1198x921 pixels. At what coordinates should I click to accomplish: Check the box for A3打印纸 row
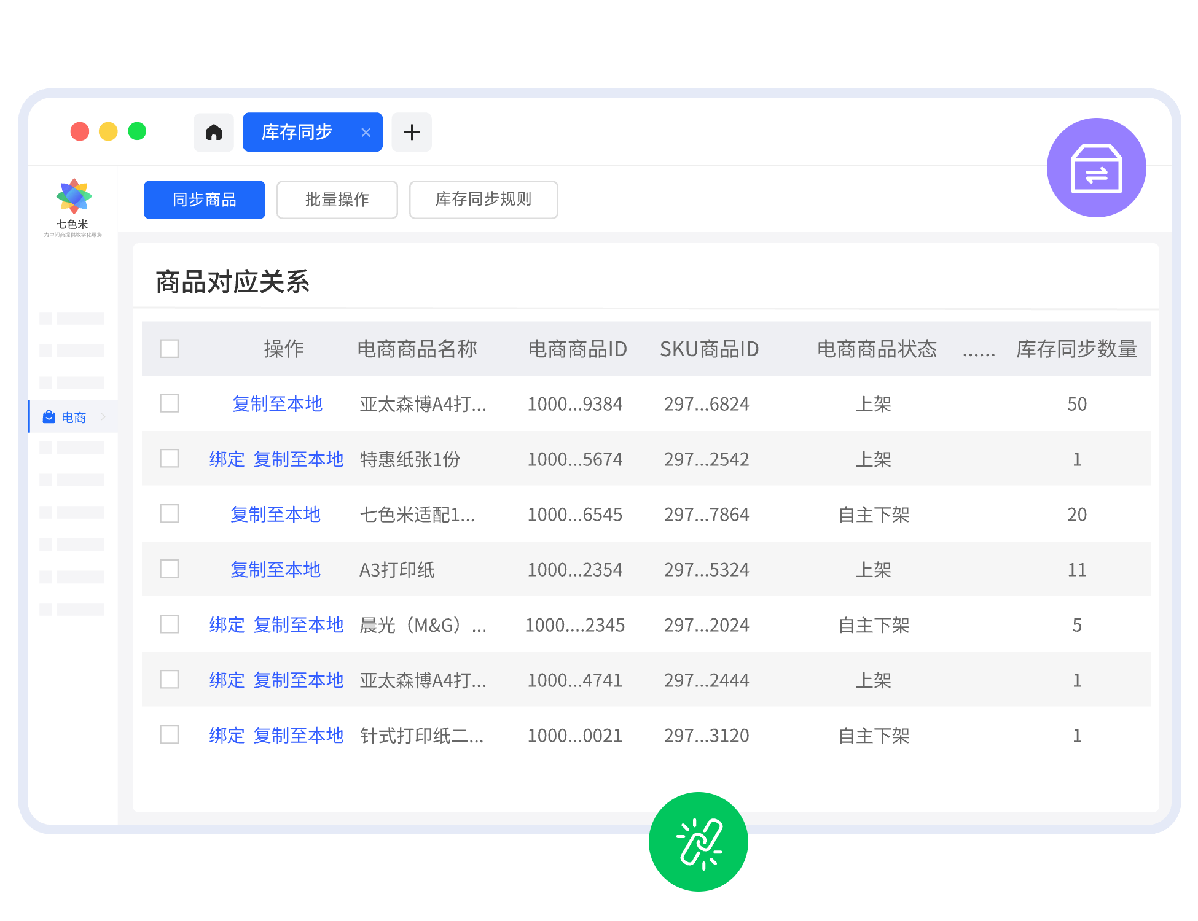tap(169, 569)
